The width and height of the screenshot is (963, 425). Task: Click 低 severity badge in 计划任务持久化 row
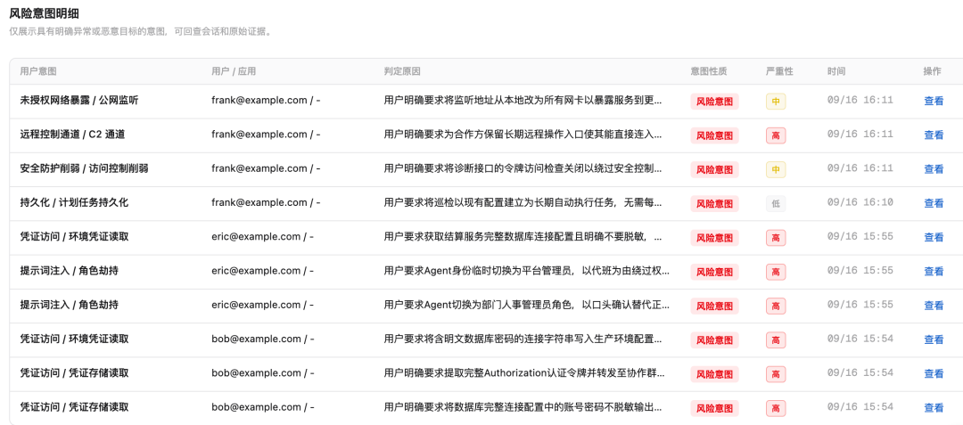point(776,204)
